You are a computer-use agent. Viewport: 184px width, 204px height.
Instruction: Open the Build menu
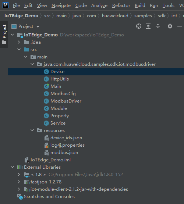pos(140,6)
